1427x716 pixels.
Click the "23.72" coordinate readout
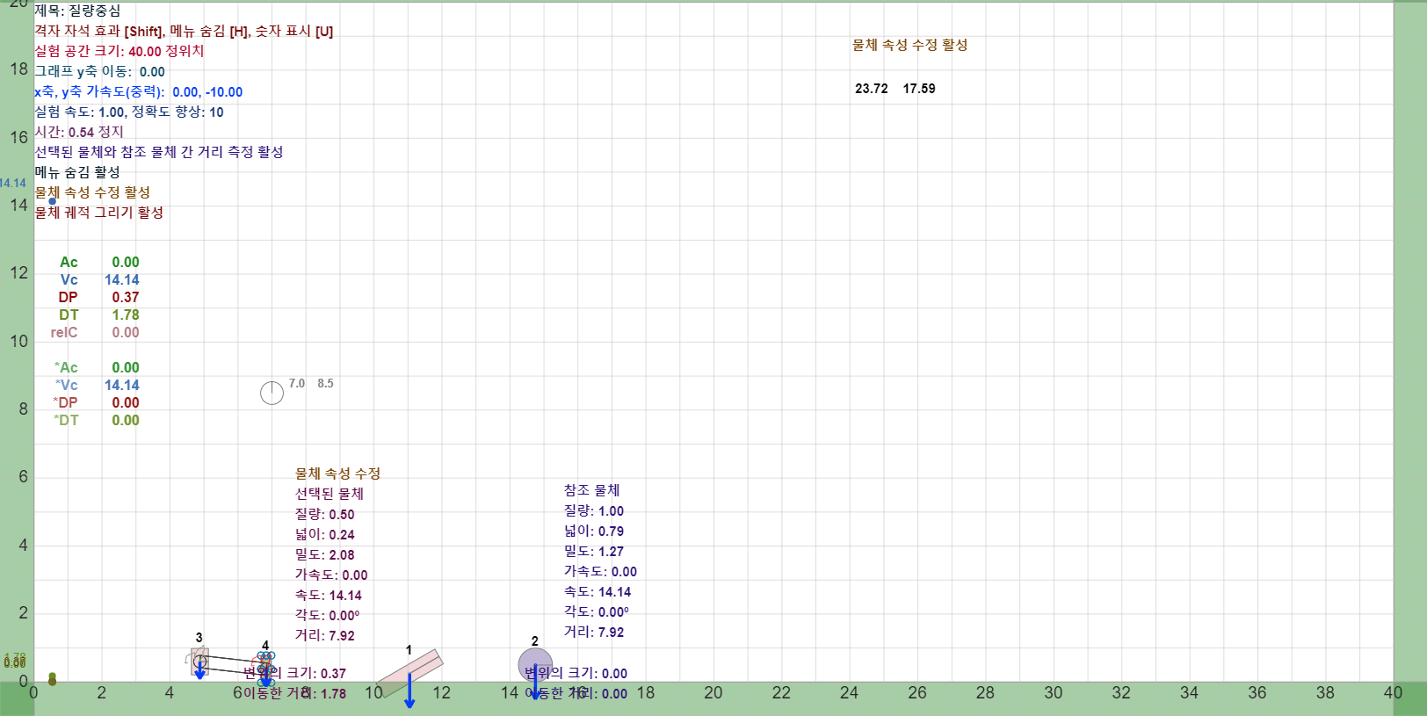[x=872, y=89]
